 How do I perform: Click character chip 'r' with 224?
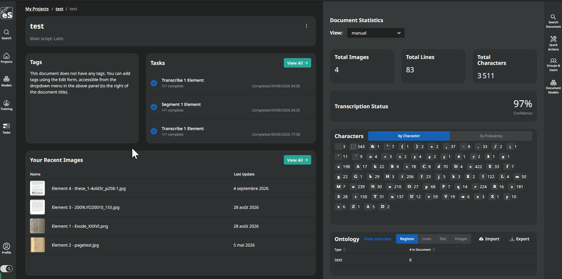(480, 187)
